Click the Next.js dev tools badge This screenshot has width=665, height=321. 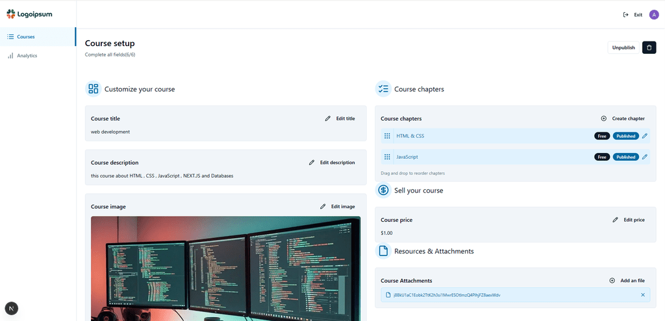(x=12, y=308)
